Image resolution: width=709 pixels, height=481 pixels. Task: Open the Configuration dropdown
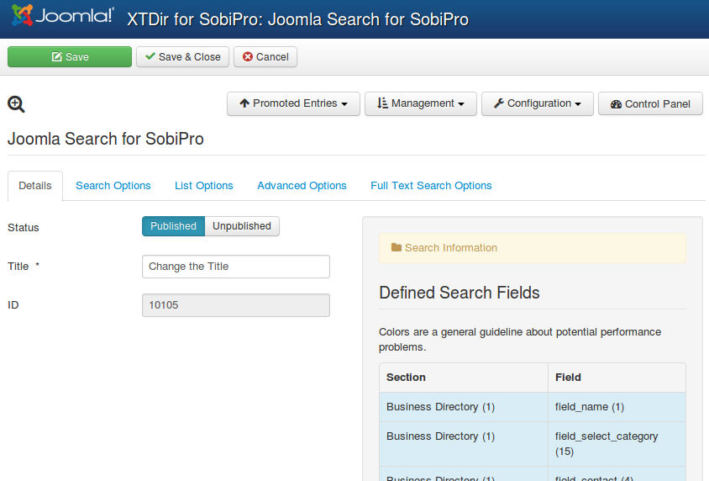point(537,103)
